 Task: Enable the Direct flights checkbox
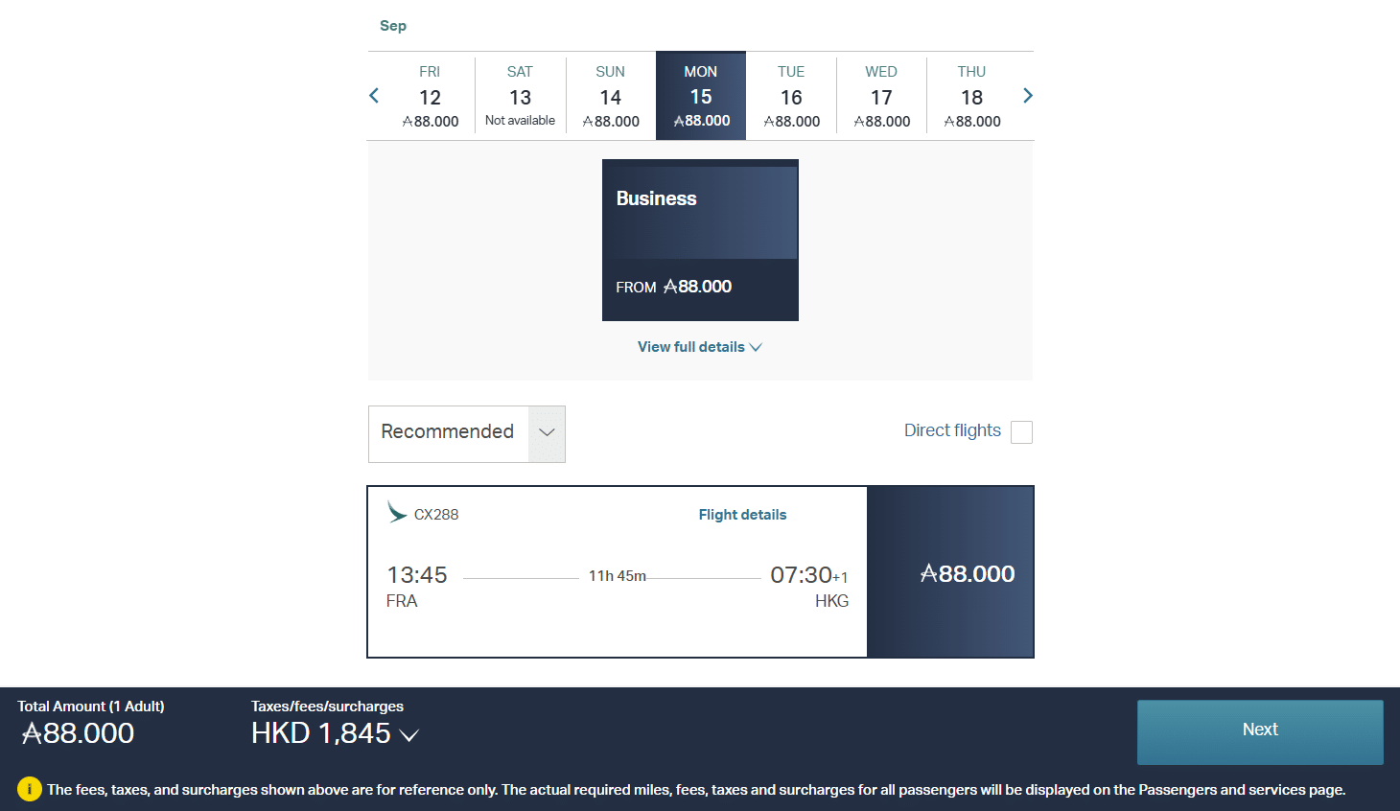point(1021,432)
